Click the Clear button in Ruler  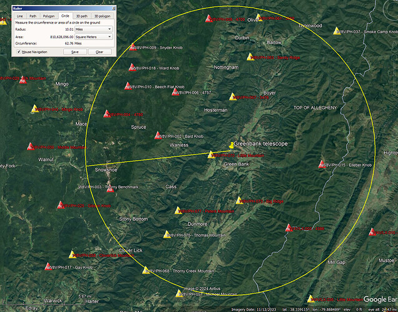coord(99,52)
